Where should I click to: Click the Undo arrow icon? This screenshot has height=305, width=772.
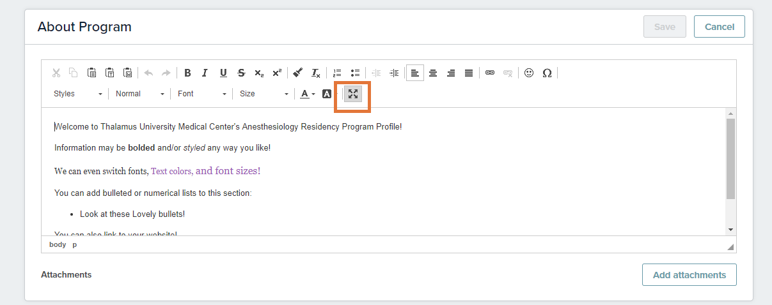[148, 73]
